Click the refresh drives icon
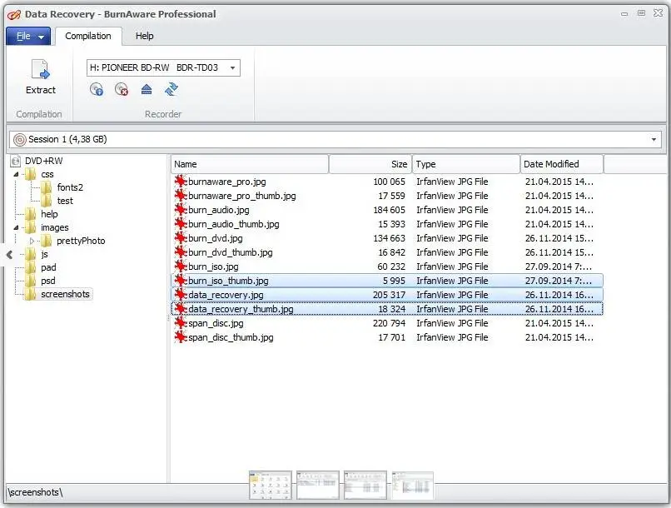The image size is (671, 508). 171,89
